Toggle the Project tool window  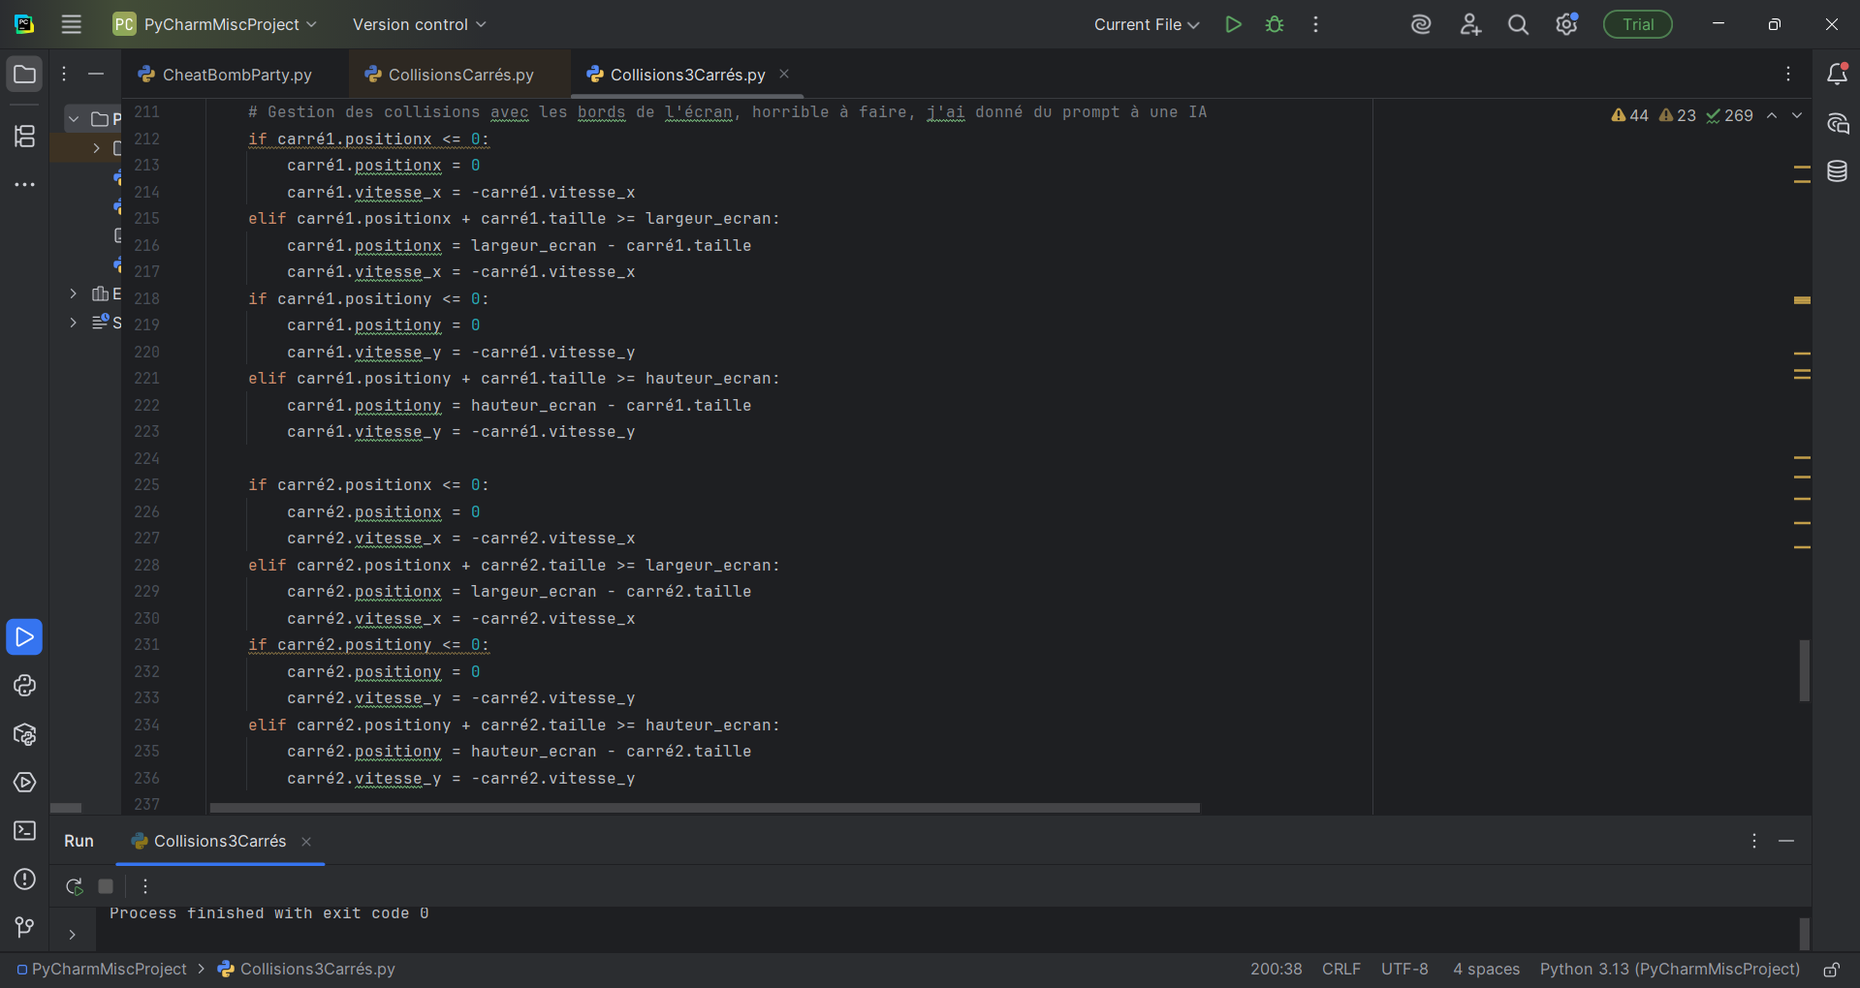24,75
